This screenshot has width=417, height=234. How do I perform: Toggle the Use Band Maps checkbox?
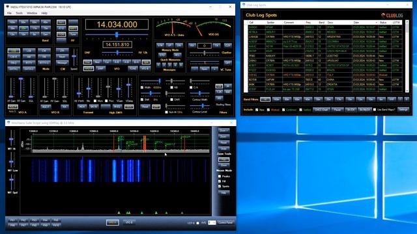pyautogui.click(x=375, y=110)
